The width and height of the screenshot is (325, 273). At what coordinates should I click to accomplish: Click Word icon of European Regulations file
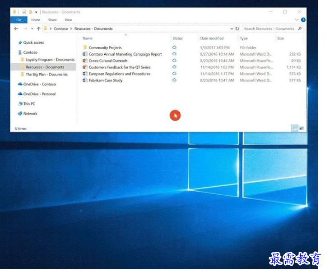click(85, 74)
